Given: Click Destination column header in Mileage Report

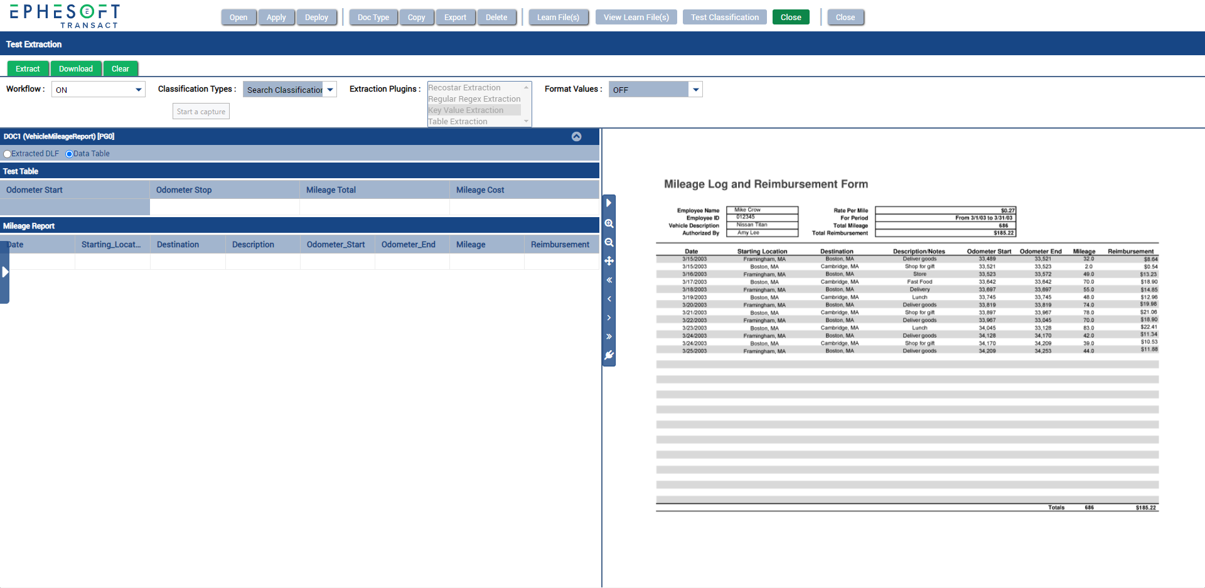Looking at the screenshot, I should [188, 245].
